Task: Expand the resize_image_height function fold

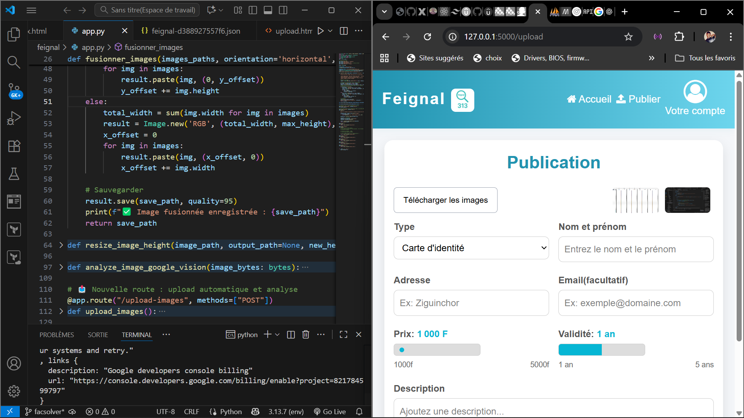Action: pyautogui.click(x=61, y=245)
